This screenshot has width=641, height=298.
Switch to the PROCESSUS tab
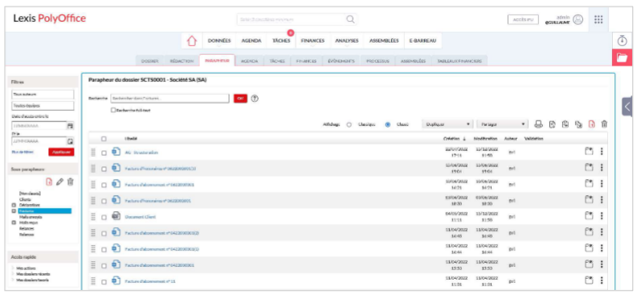point(377,61)
